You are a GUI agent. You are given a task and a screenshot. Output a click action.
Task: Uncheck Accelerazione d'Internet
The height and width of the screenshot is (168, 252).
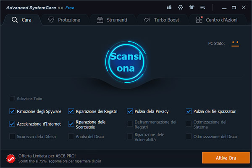point(12,124)
